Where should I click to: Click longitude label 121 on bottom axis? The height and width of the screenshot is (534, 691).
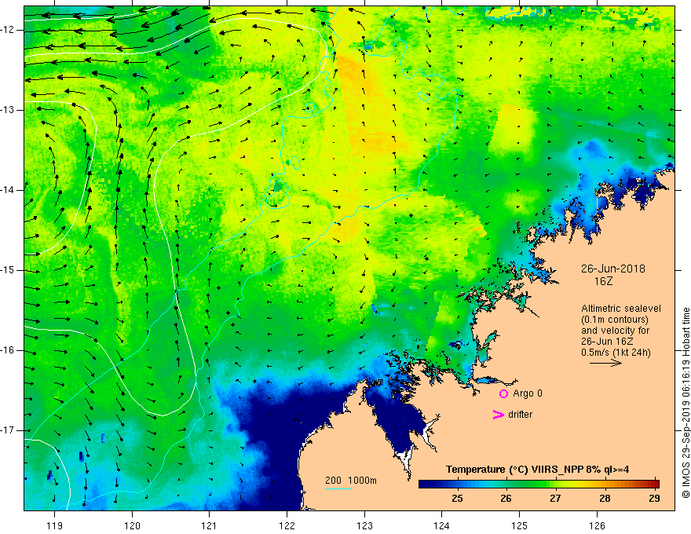tap(210, 525)
